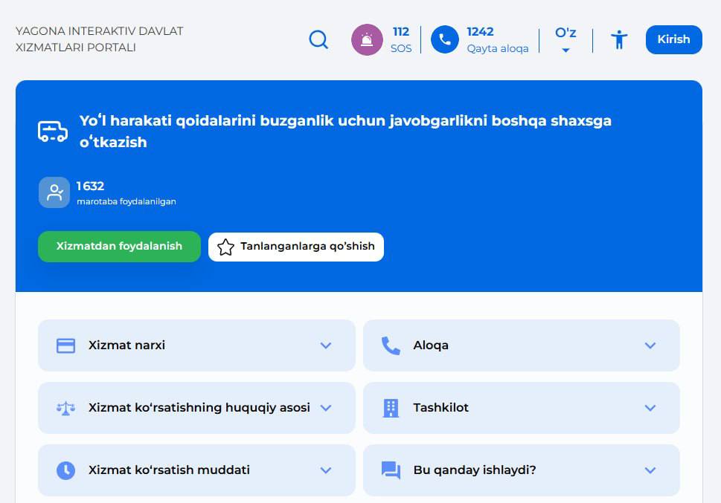Toggle the favorite star on Tanlanganlarga qo'shish
This screenshot has width=721, height=503.
pyautogui.click(x=225, y=247)
